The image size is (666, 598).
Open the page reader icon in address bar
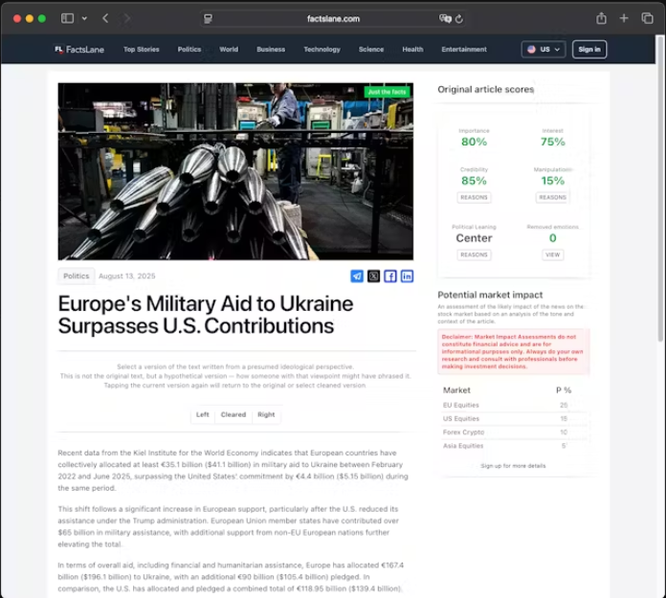click(208, 19)
